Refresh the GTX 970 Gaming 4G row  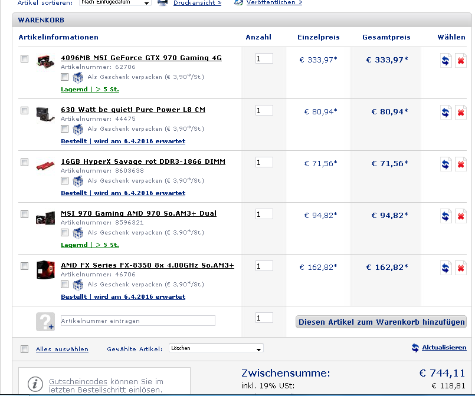445,61
